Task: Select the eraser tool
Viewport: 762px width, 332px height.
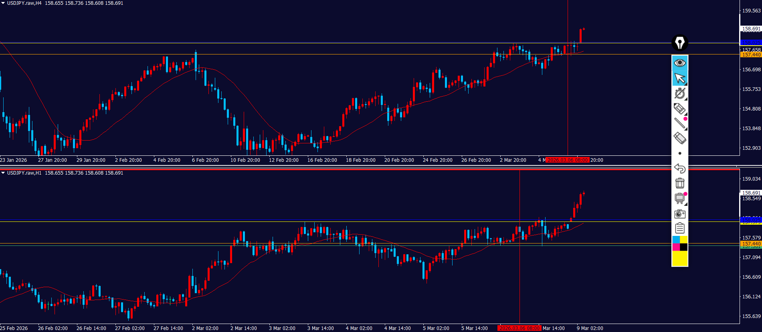Action: pyautogui.click(x=679, y=138)
